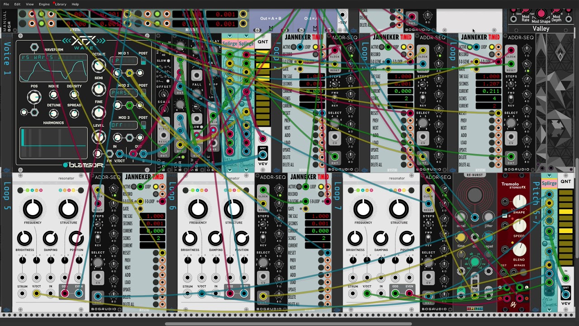Click Loop 5 Janneker DELETE ALL button
Screen dimensions: 579x326
pyautogui.click(x=156, y=304)
